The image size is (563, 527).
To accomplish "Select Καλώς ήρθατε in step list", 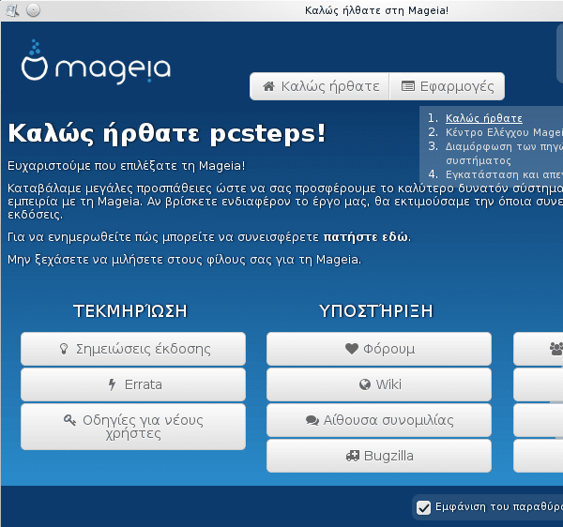I will click(x=483, y=118).
